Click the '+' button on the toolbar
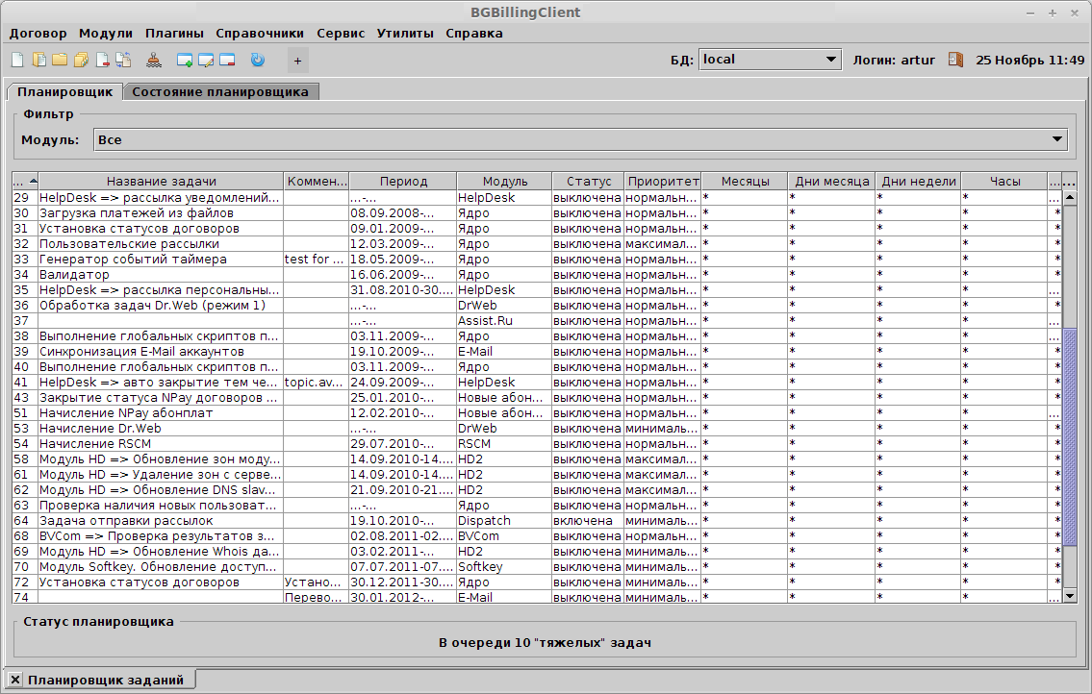 tap(297, 60)
